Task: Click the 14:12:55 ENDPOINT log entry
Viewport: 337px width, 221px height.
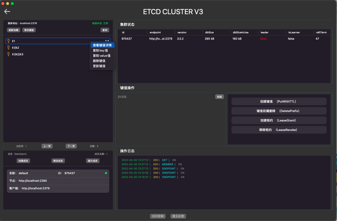Action: [x=153, y=173]
